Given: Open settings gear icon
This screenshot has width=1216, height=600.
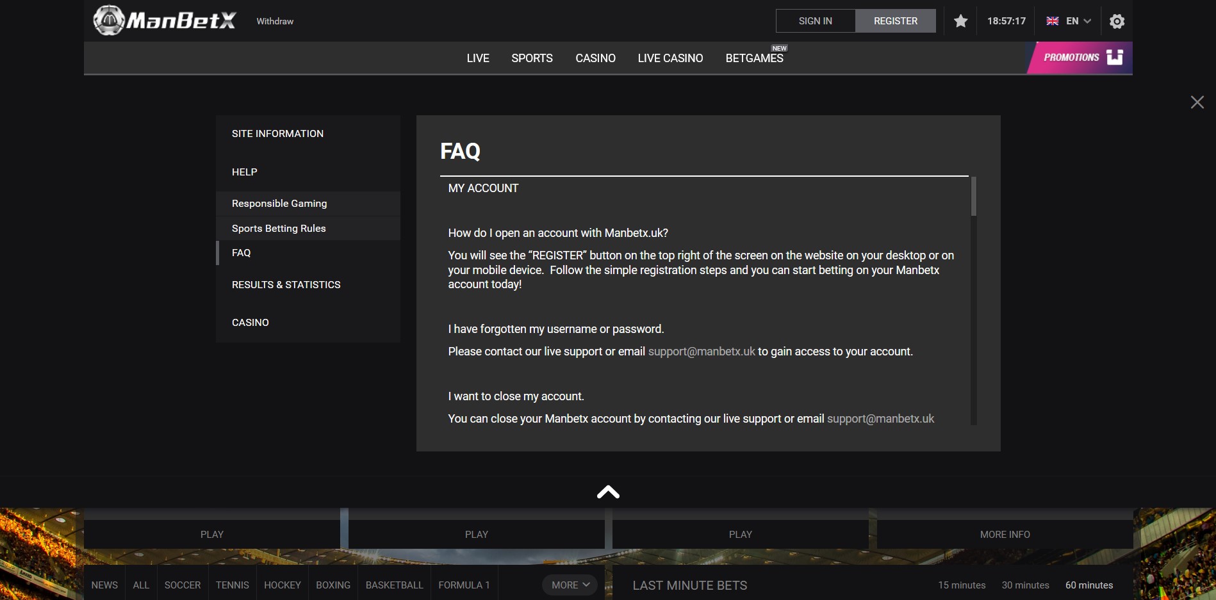Looking at the screenshot, I should 1117,21.
